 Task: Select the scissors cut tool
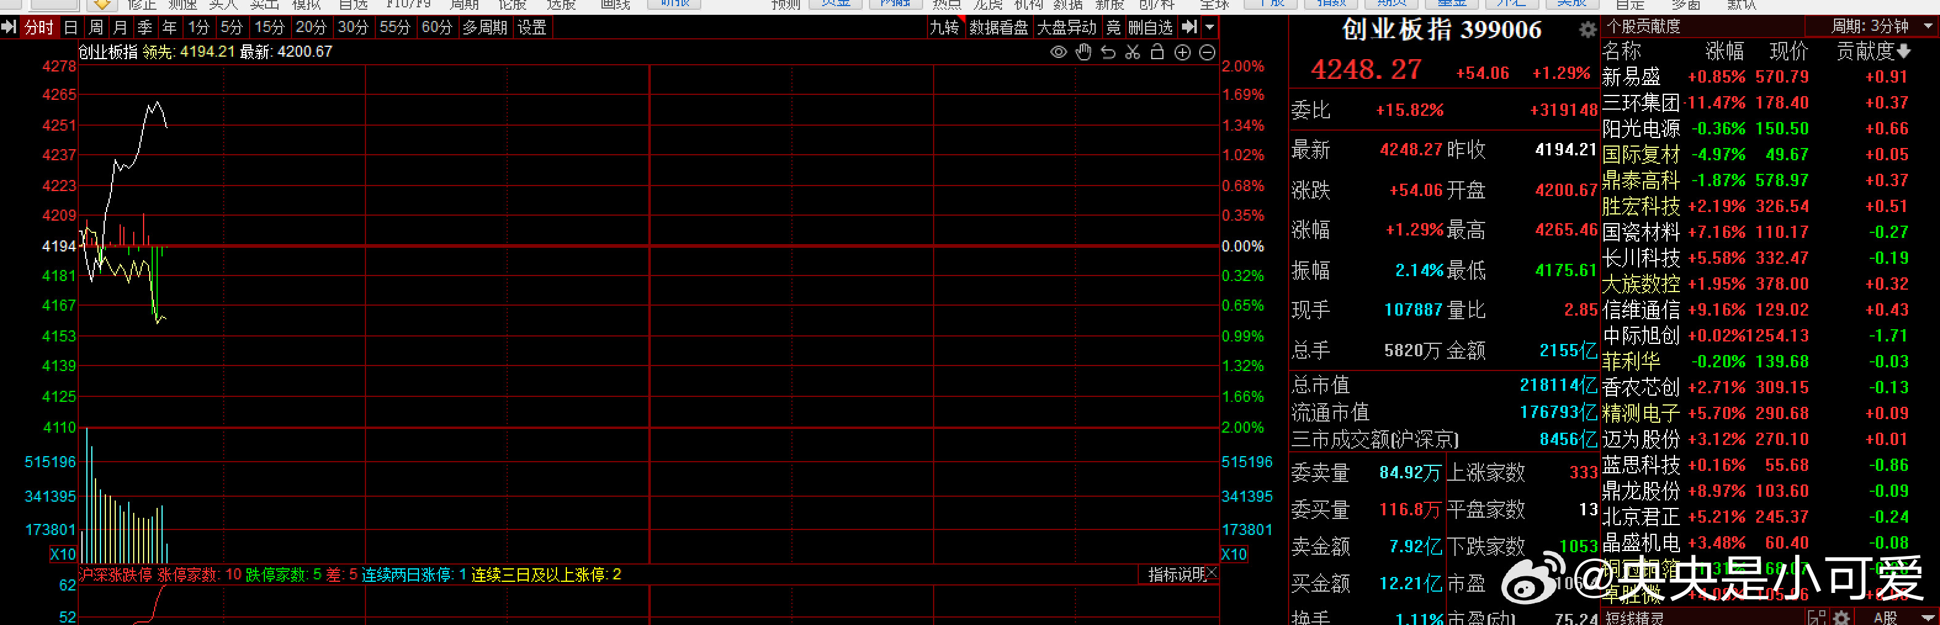tap(1133, 52)
